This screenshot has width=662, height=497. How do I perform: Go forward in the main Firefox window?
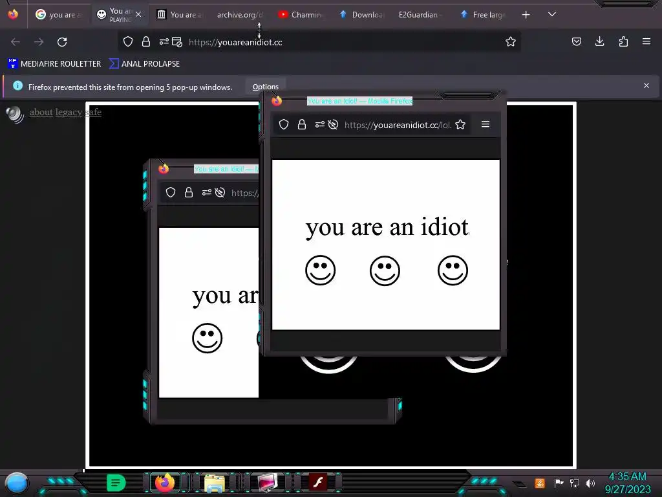click(x=39, y=42)
